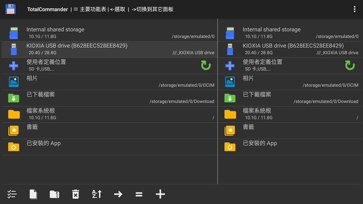
Task: Click the plus add-button toolbar icon
Action: click(160, 194)
